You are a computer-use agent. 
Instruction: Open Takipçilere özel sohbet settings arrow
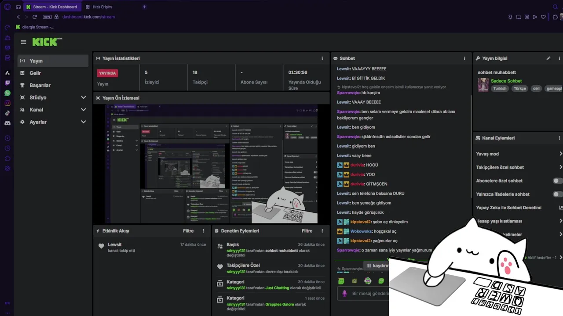point(561,167)
